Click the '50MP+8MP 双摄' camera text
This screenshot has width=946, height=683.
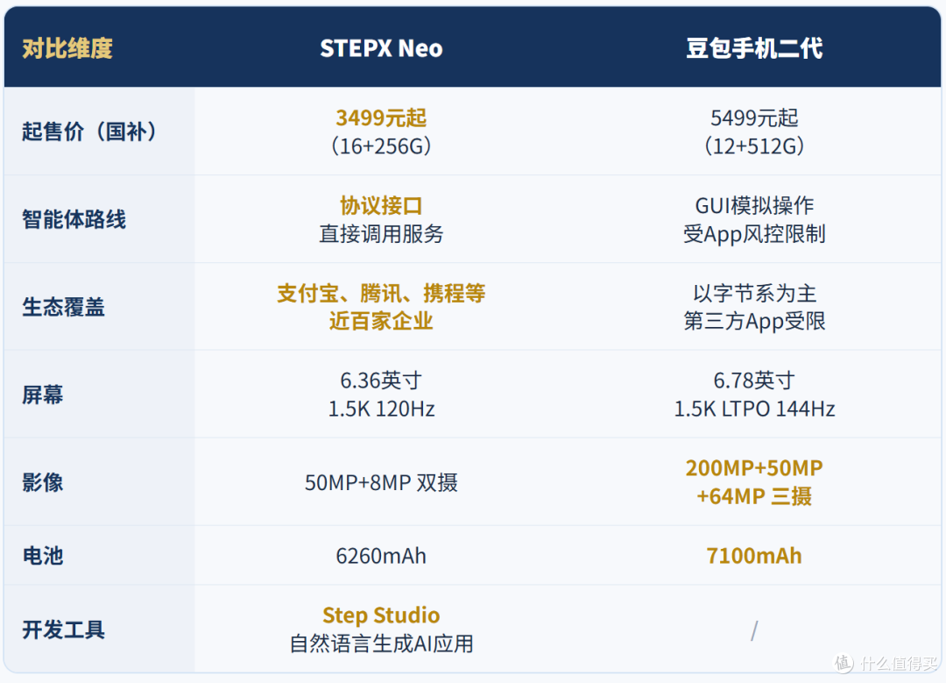(x=381, y=482)
